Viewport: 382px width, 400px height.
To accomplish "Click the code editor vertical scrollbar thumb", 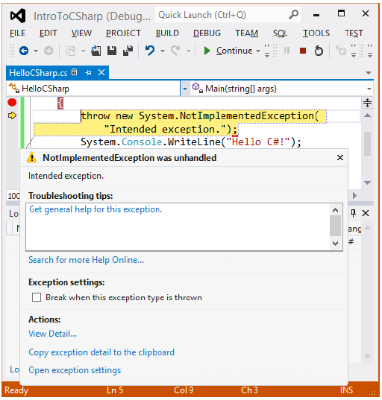I will coord(367,144).
